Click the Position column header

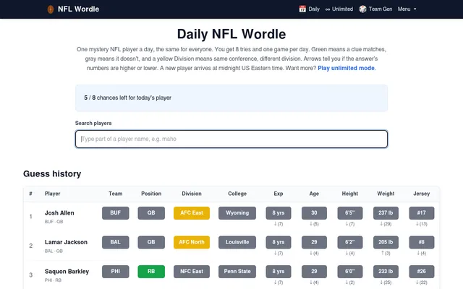pyautogui.click(x=151, y=194)
